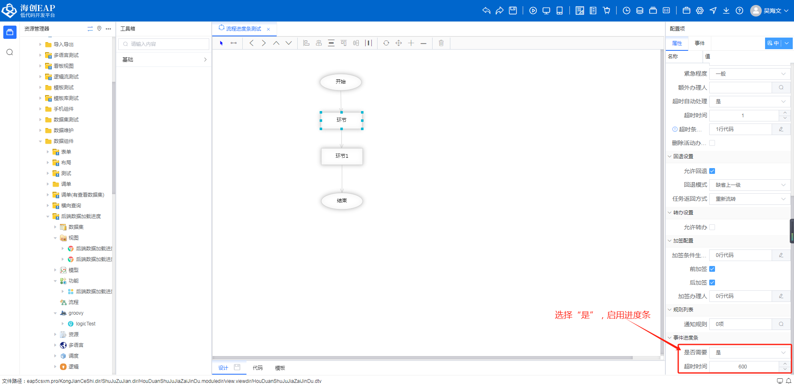794x387 pixels.
Task: Expand the 基础 toolbox category
Action: pos(164,59)
